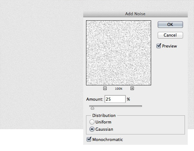Image resolution: width=194 pixels, height=151 pixels.
Task: Click the Distribution group label
Action: (104, 115)
